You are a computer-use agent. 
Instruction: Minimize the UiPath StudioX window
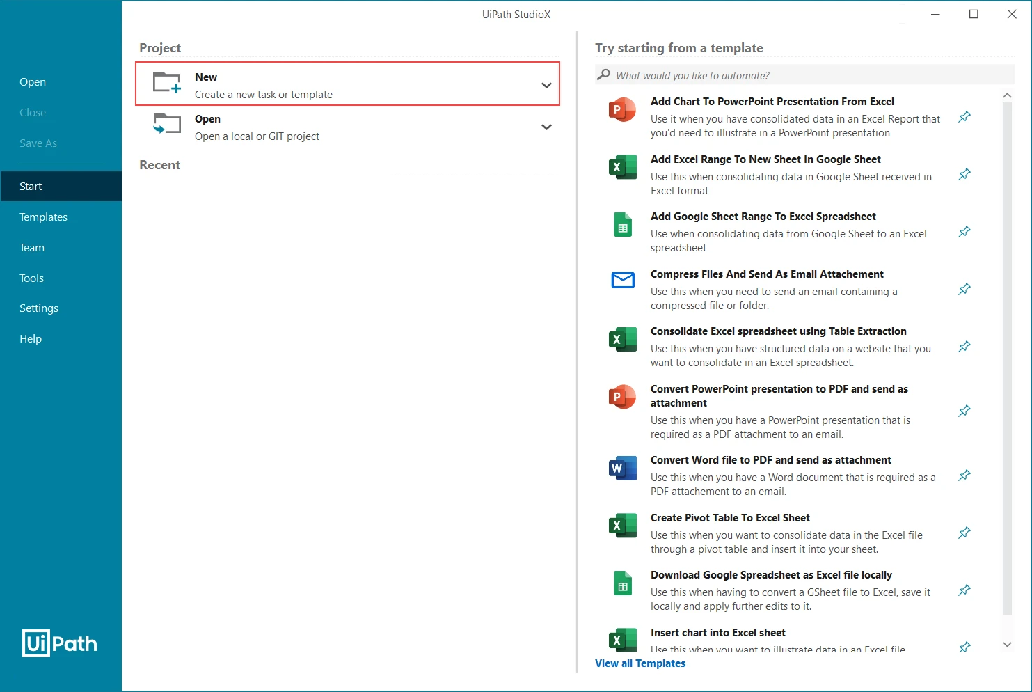(x=935, y=14)
